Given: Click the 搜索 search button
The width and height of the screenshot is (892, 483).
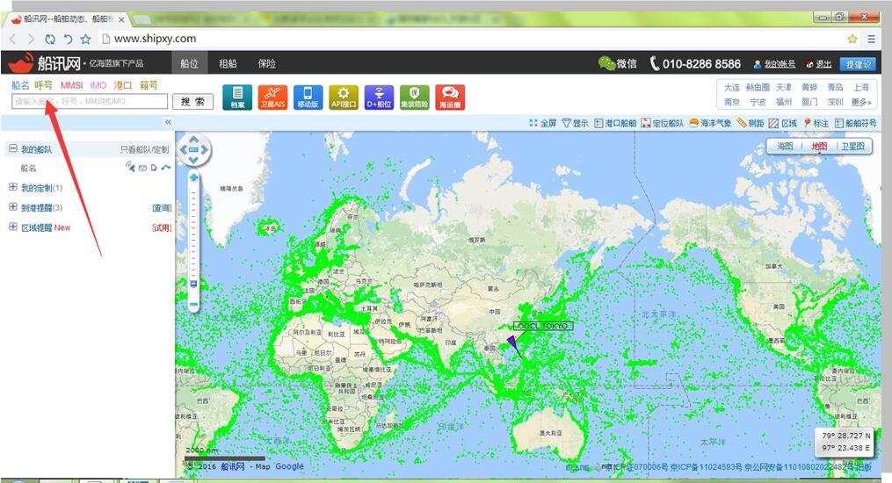Looking at the screenshot, I should [x=193, y=102].
